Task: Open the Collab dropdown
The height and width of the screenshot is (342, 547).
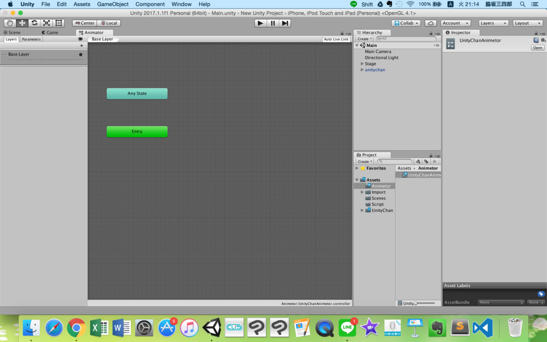Action: point(406,23)
